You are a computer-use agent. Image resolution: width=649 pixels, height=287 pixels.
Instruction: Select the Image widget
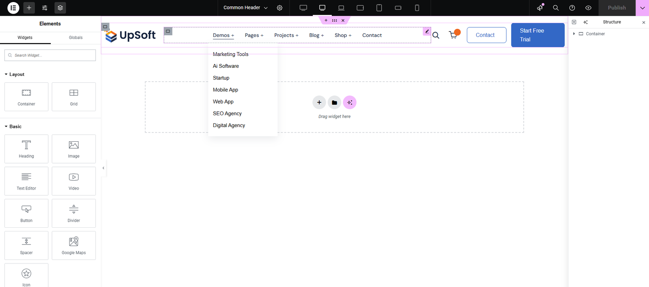(x=74, y=149)
